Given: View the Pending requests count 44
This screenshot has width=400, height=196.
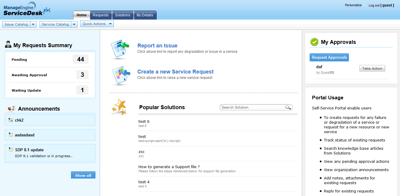Looking at the screenshot, I should 81,59.
